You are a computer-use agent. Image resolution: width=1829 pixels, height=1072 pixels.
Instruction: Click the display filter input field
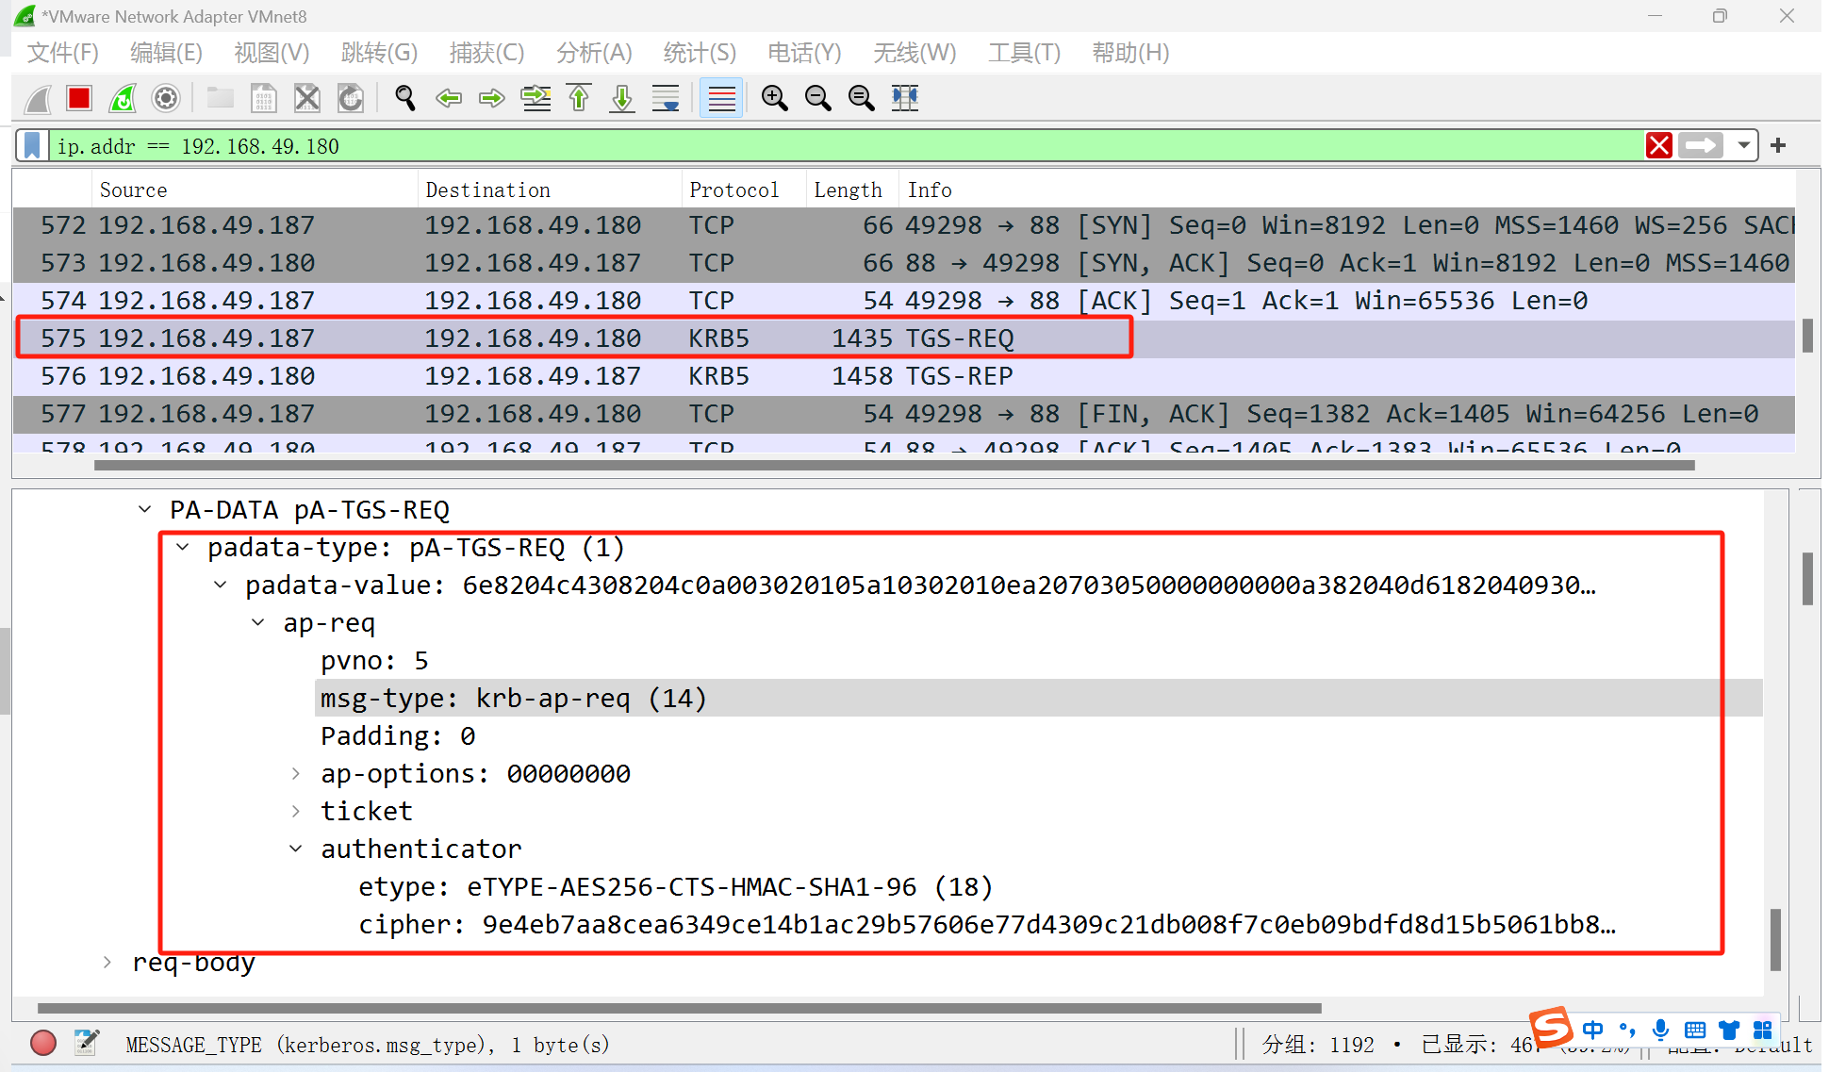click(849, 146)
